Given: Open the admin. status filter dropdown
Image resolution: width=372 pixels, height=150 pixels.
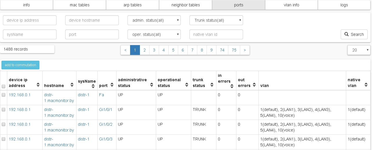Looking at the screenshot, I should pos(154,20).
